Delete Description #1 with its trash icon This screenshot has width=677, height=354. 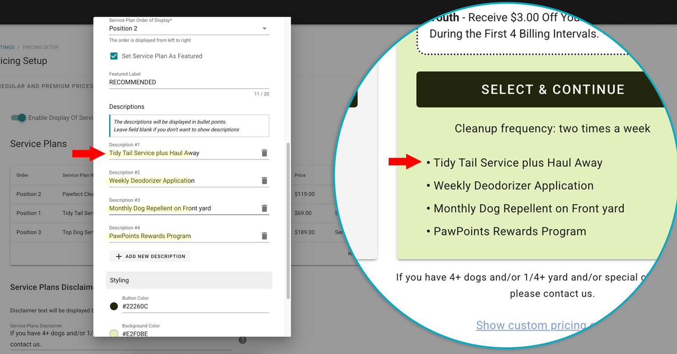pos(264,153)
